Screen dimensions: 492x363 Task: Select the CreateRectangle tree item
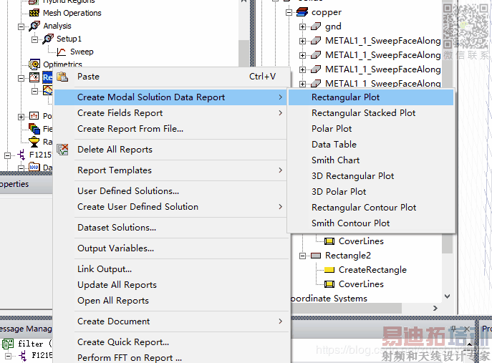click(x=372, y=270)
